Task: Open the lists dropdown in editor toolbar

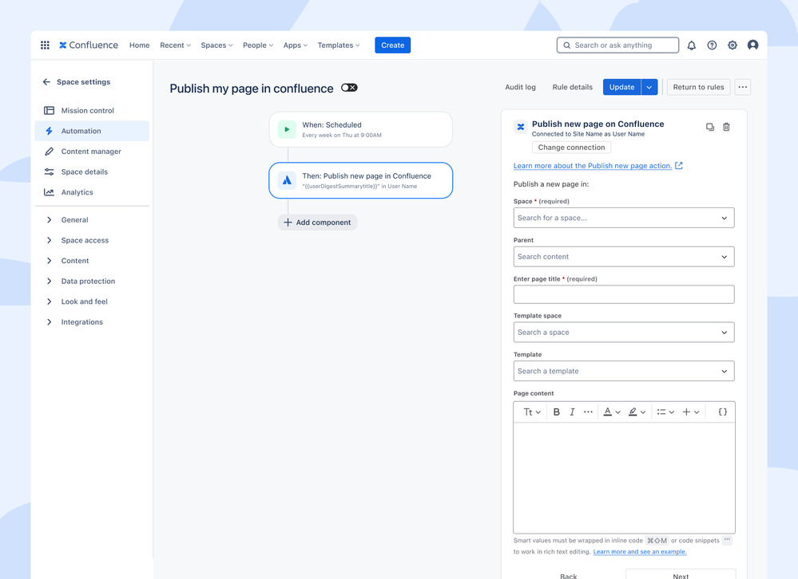Action: point(665,412)
